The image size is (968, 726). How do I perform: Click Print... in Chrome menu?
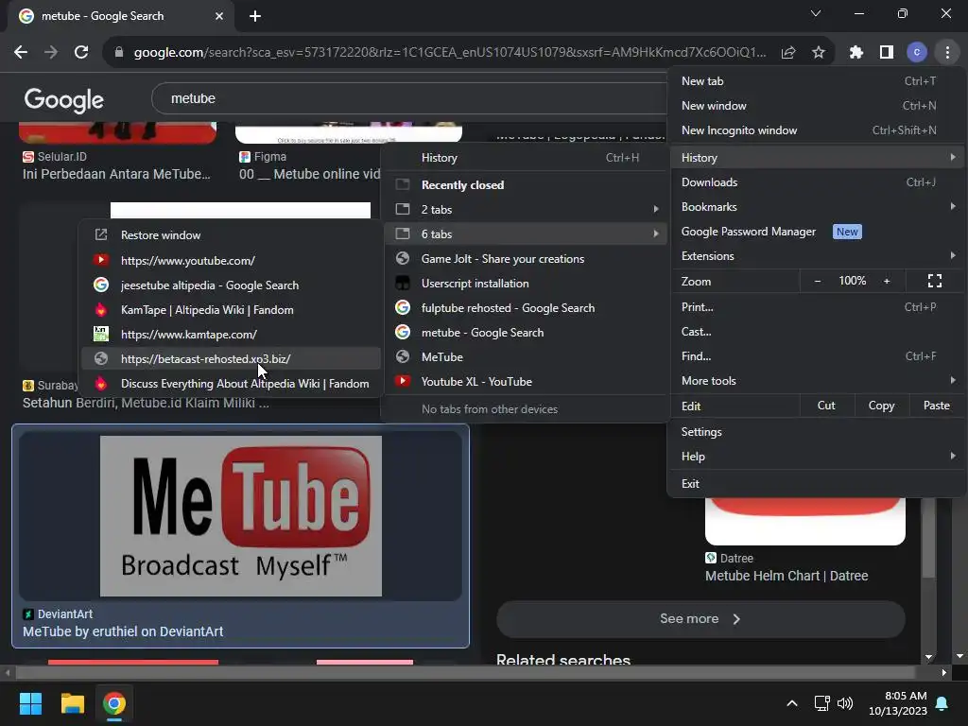(x=817, y=307)
